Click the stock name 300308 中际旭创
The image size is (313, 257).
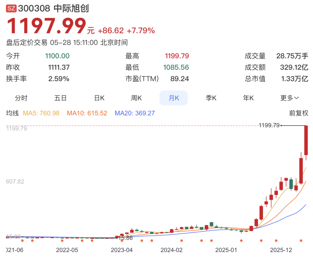click(53, 8)
